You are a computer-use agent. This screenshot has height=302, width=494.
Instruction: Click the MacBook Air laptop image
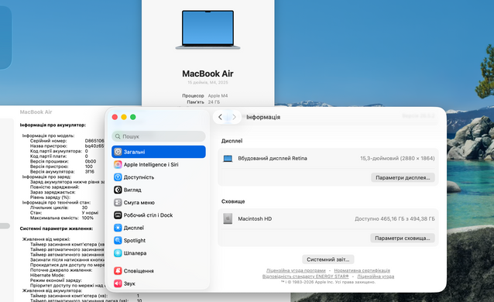click(x=208, y=29)
